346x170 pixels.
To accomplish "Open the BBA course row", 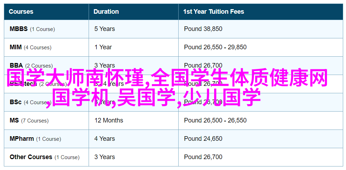I will click(x=16, y=65).
